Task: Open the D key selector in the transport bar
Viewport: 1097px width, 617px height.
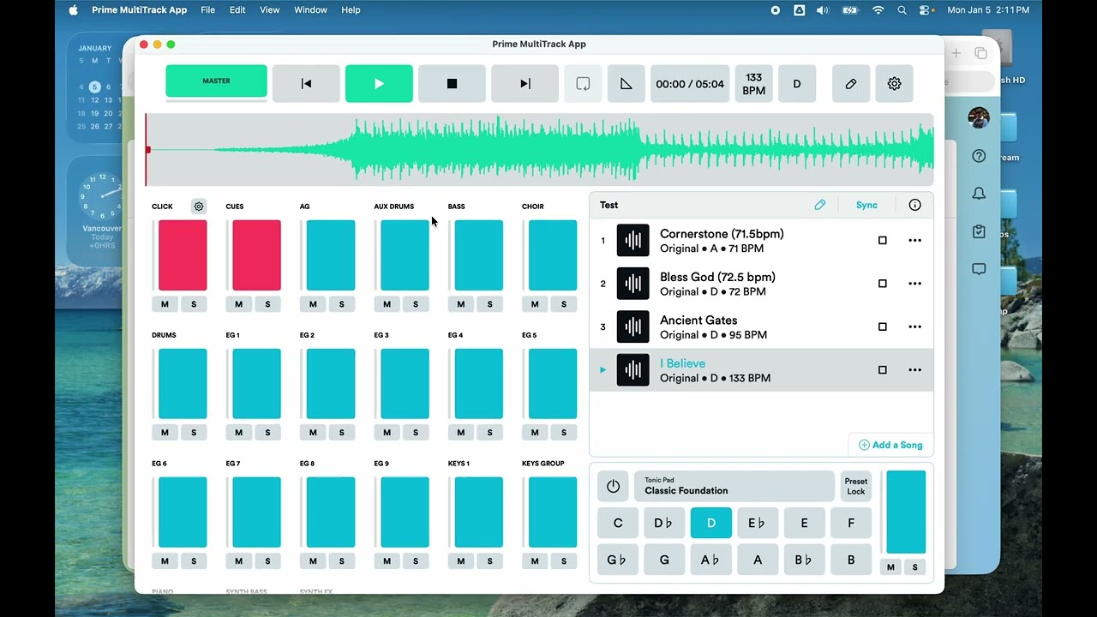Action: point(797,84)
